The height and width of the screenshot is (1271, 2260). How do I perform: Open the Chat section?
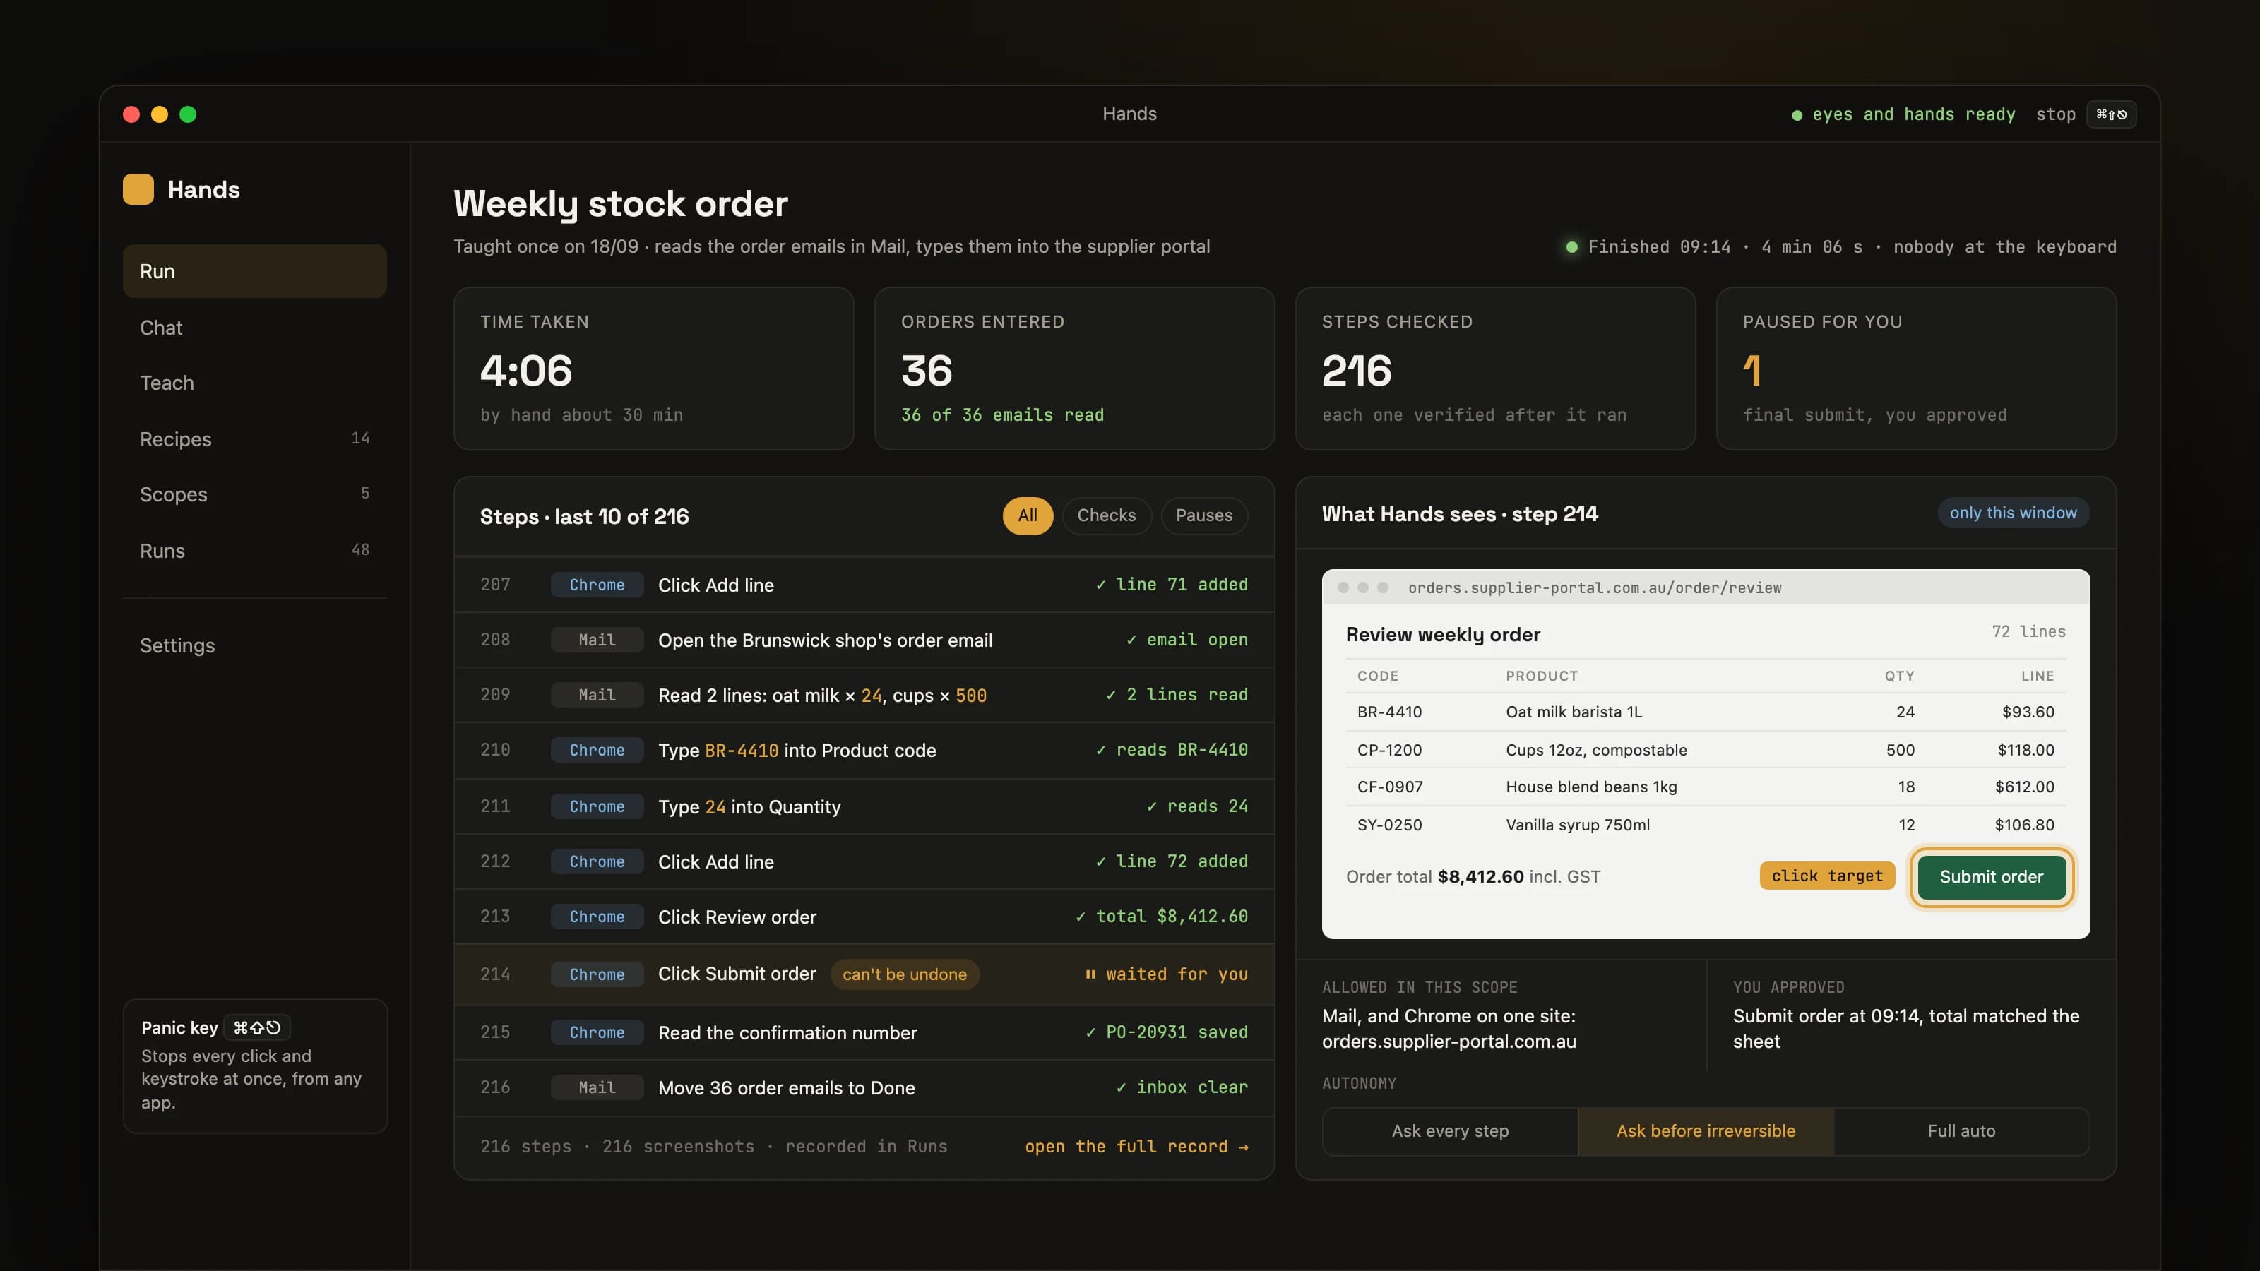(x=254, y=327)
